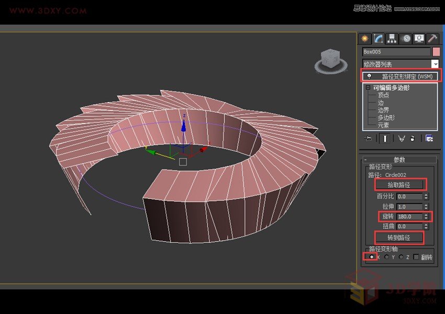
Task: Click the Box005 object color swatch
Action: [436, 52]
